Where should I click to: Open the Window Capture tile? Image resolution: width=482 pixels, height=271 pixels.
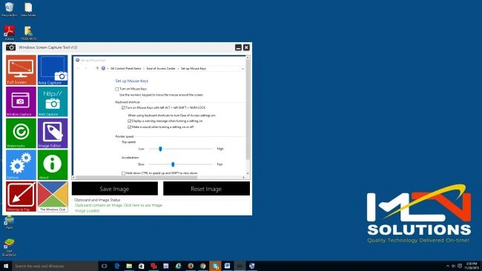pos(21,101)
